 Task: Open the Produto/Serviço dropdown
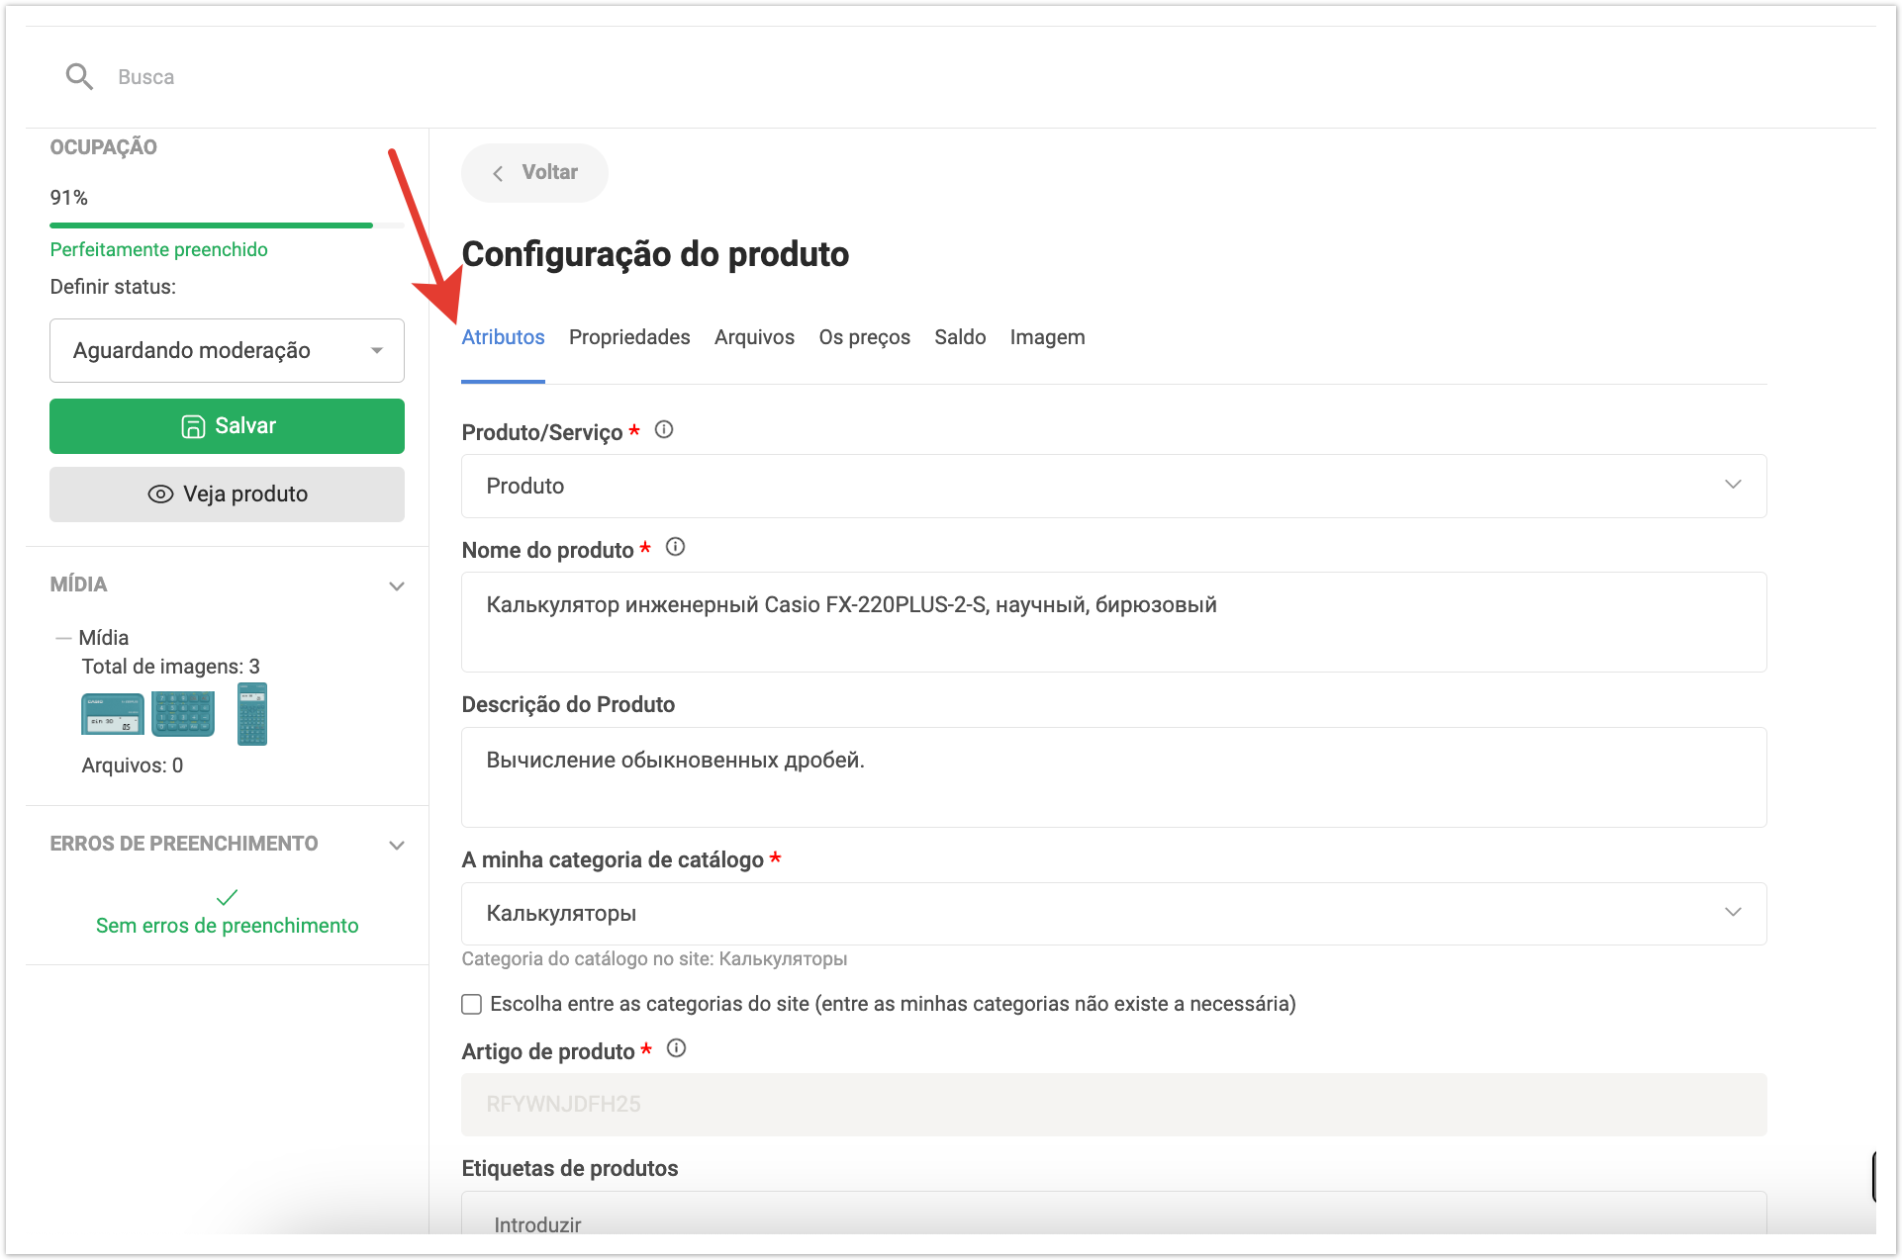tap(1113, 486)
